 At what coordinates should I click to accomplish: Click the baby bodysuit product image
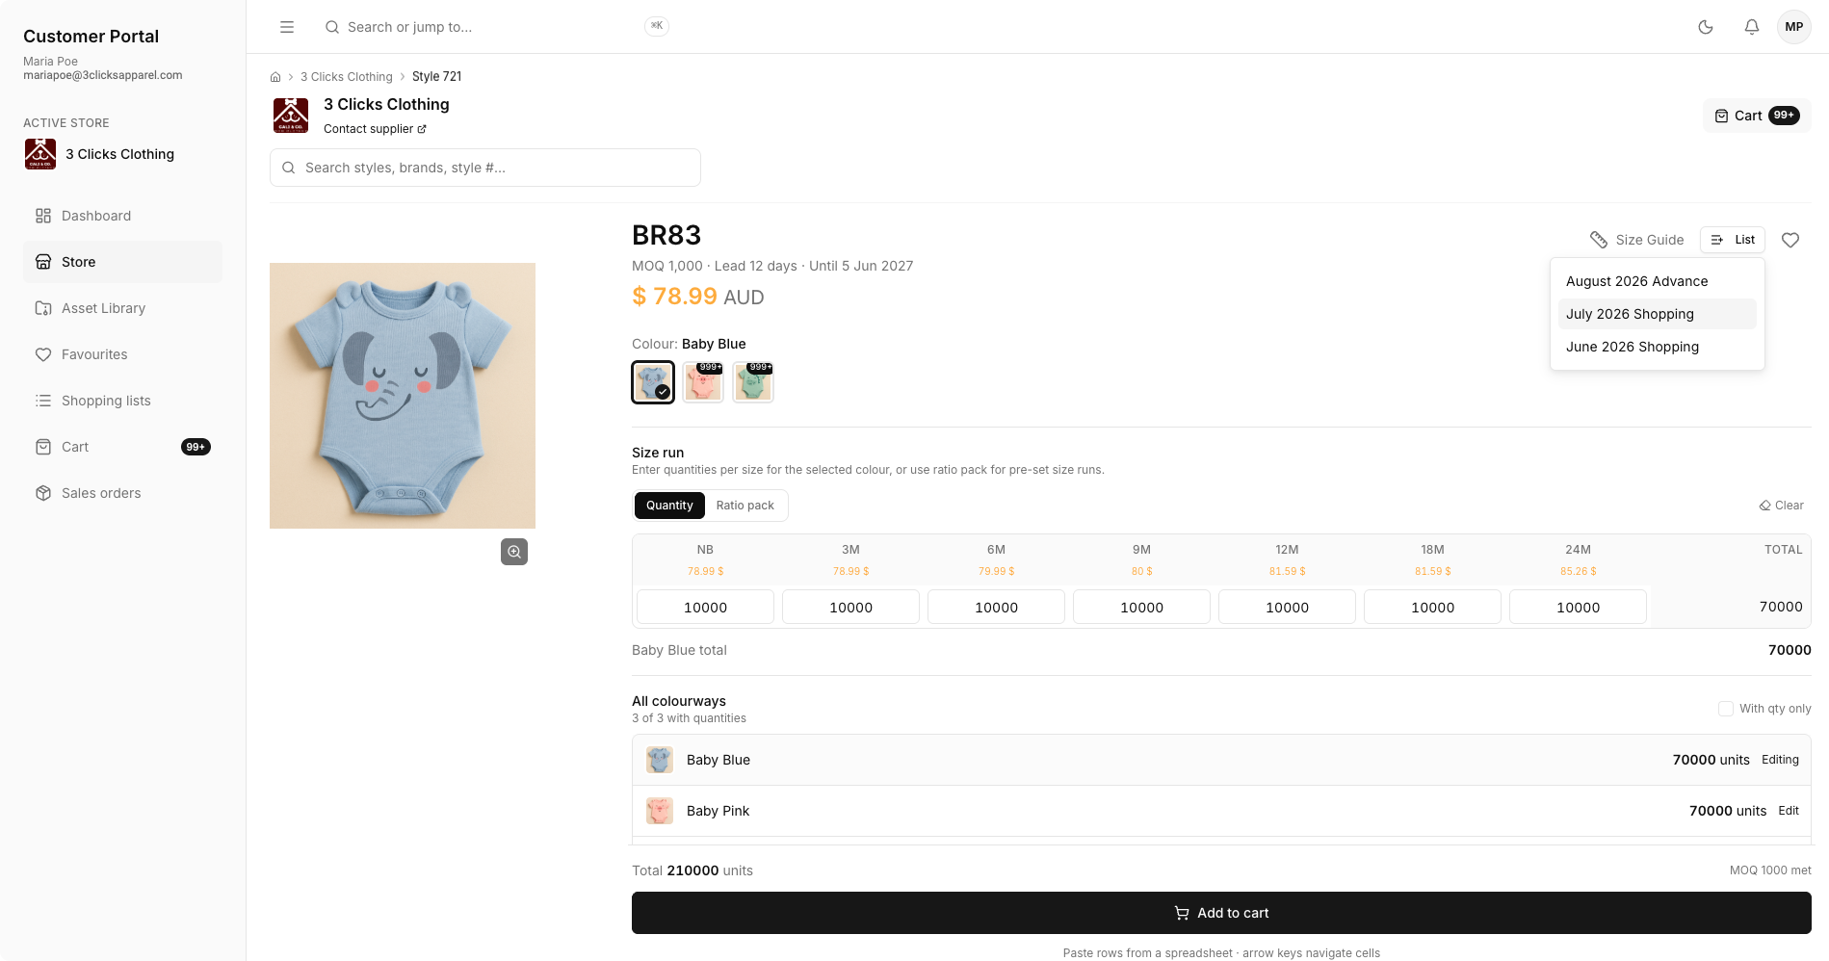403,396
